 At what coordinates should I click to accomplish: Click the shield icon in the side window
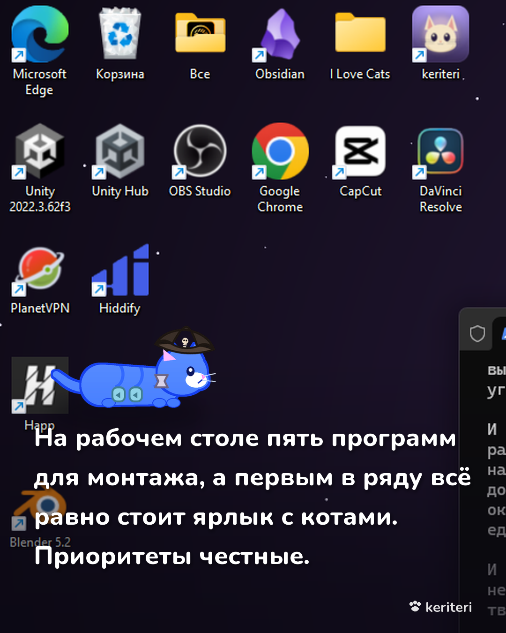[477, 334]
